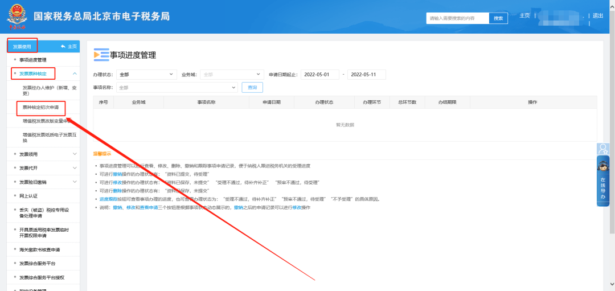Click the blue 搜索 button
The width and height of the screenshot is (615, 291).
[498, 18]
